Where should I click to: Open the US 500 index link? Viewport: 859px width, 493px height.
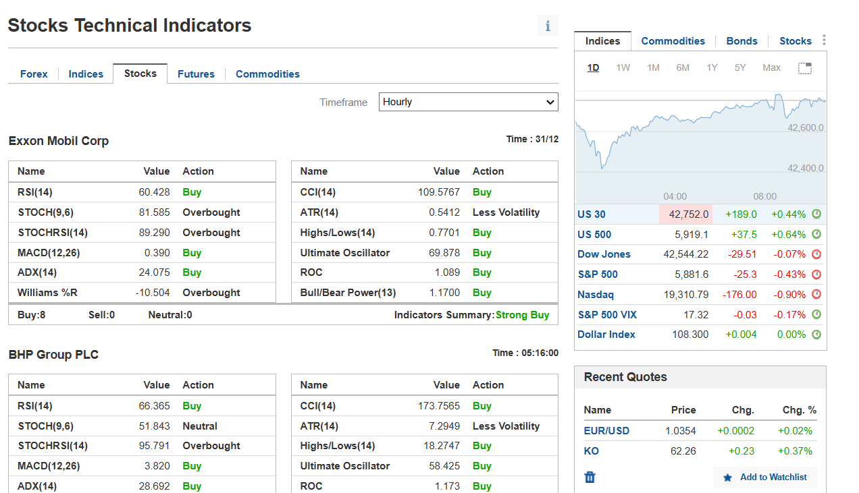click(594, 235)
